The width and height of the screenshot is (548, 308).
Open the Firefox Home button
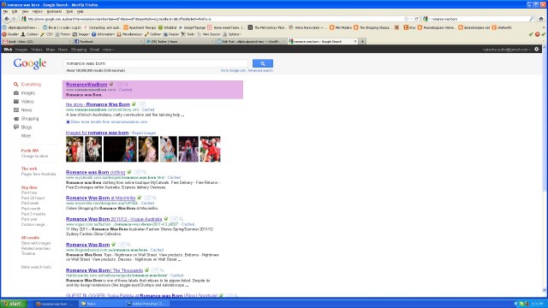pyautogui.click(x=541, y=19)
